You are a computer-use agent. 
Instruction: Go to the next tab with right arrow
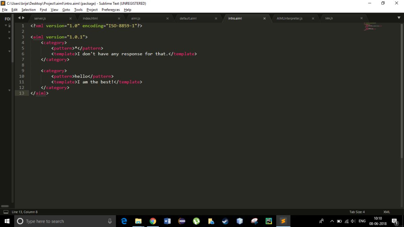pos(23,18)
